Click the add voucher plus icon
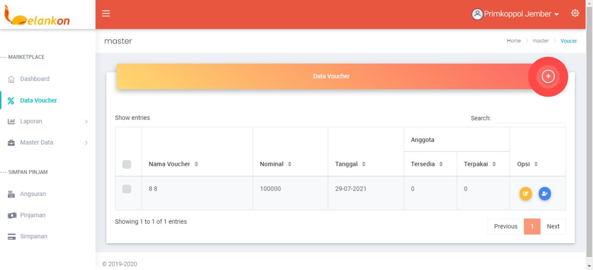Image resolution: width=593 pixels, height=270 pixels. coord(548,76)
